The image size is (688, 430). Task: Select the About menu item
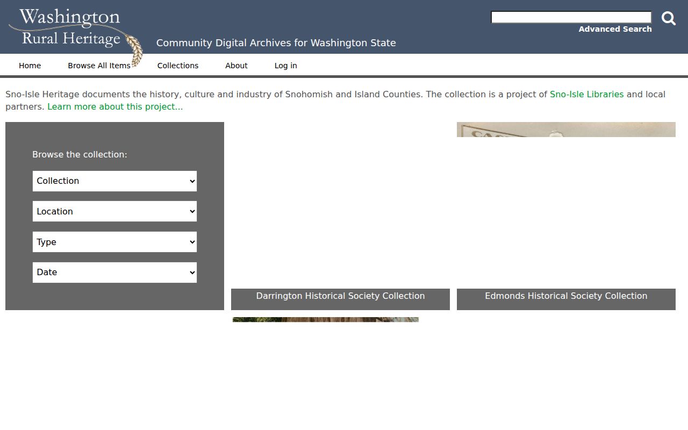(x=236, y=66)
